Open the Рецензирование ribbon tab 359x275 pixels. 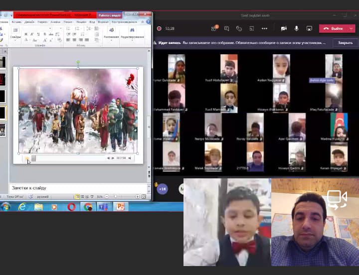coord(81,22)
